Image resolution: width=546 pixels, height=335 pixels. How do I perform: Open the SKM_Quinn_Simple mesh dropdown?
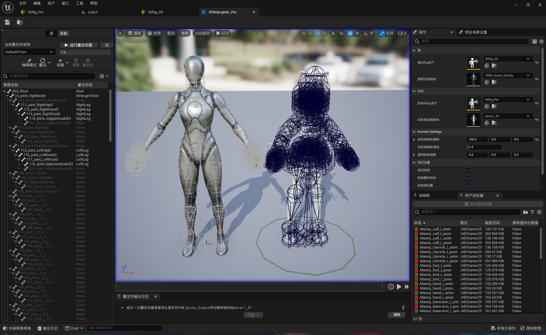click(x=508, y=75)
